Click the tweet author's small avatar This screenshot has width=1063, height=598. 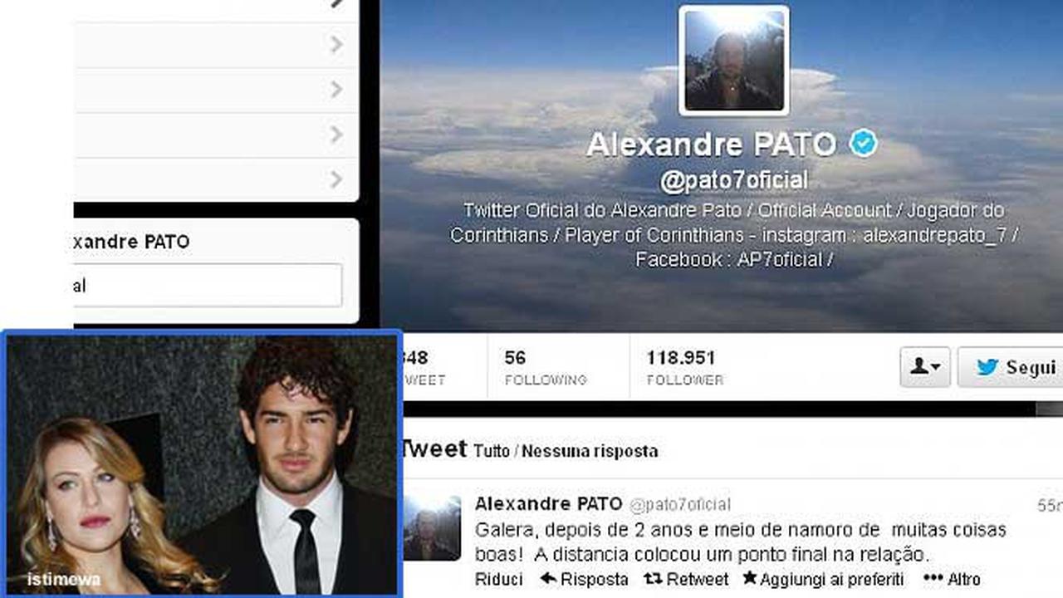tap(432, 528)
